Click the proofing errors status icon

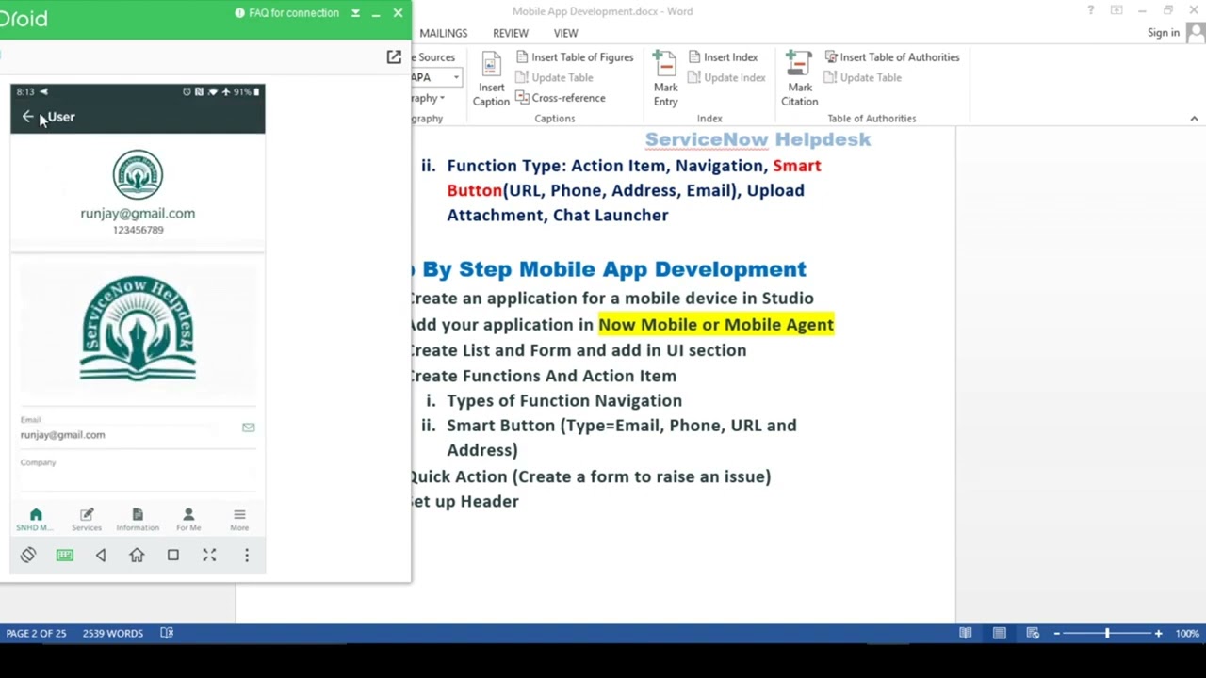(167, 633)
